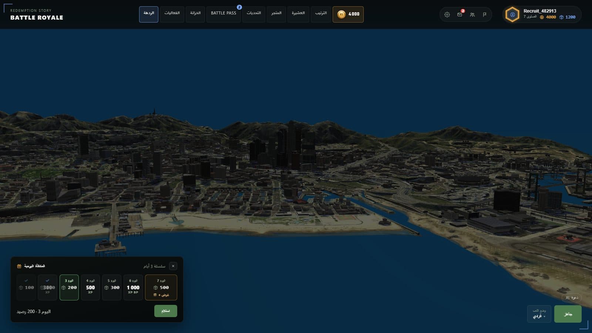Open the mail inbox with 2 notifications

(460, 14)
